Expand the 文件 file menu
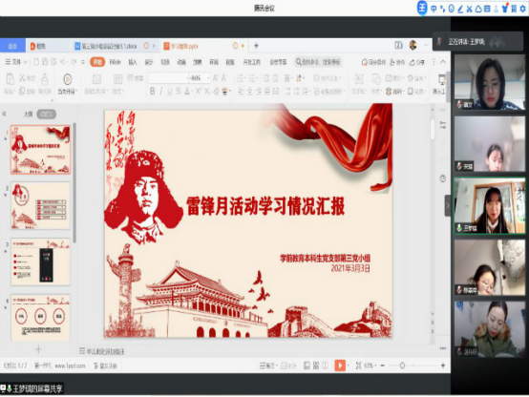This screenshot has width=529, height=397. (16, 62)
